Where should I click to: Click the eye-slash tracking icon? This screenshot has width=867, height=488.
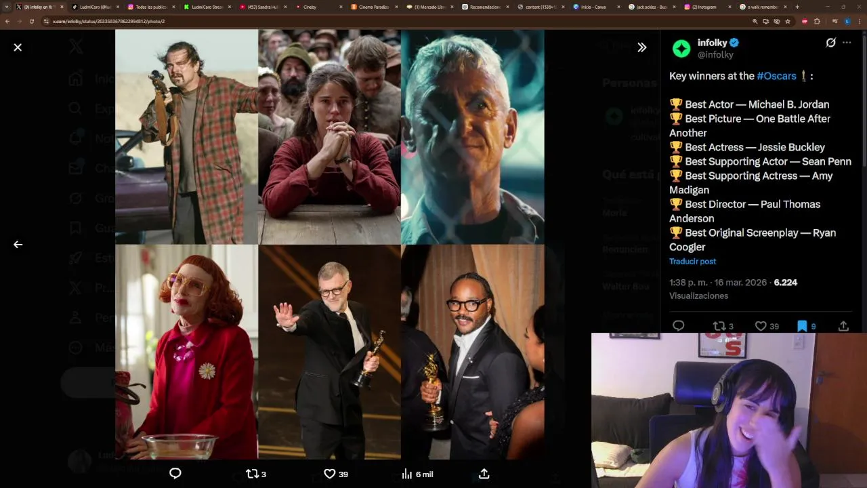point(776,21)
